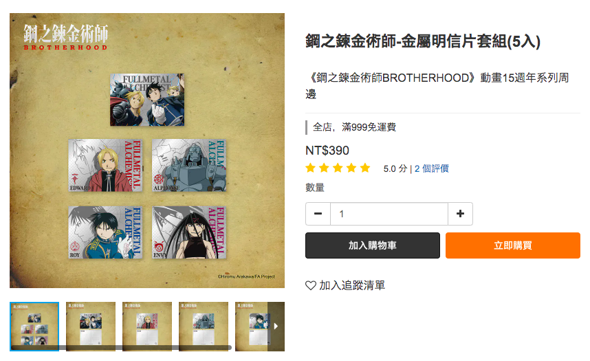Click the fifth yellow rating star
Image resolution: width=590 pixels, height=361 pixels.
(x=365, y=168)
